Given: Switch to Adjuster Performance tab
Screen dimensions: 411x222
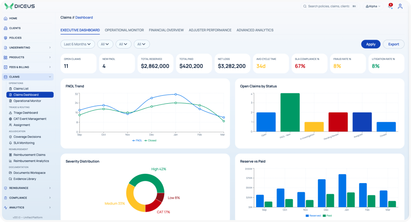Looking at the screenshot, I should tap(210, 30).
